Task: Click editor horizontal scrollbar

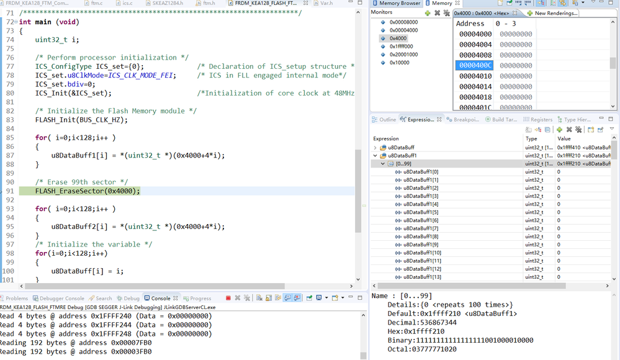Action: point(154,286)
